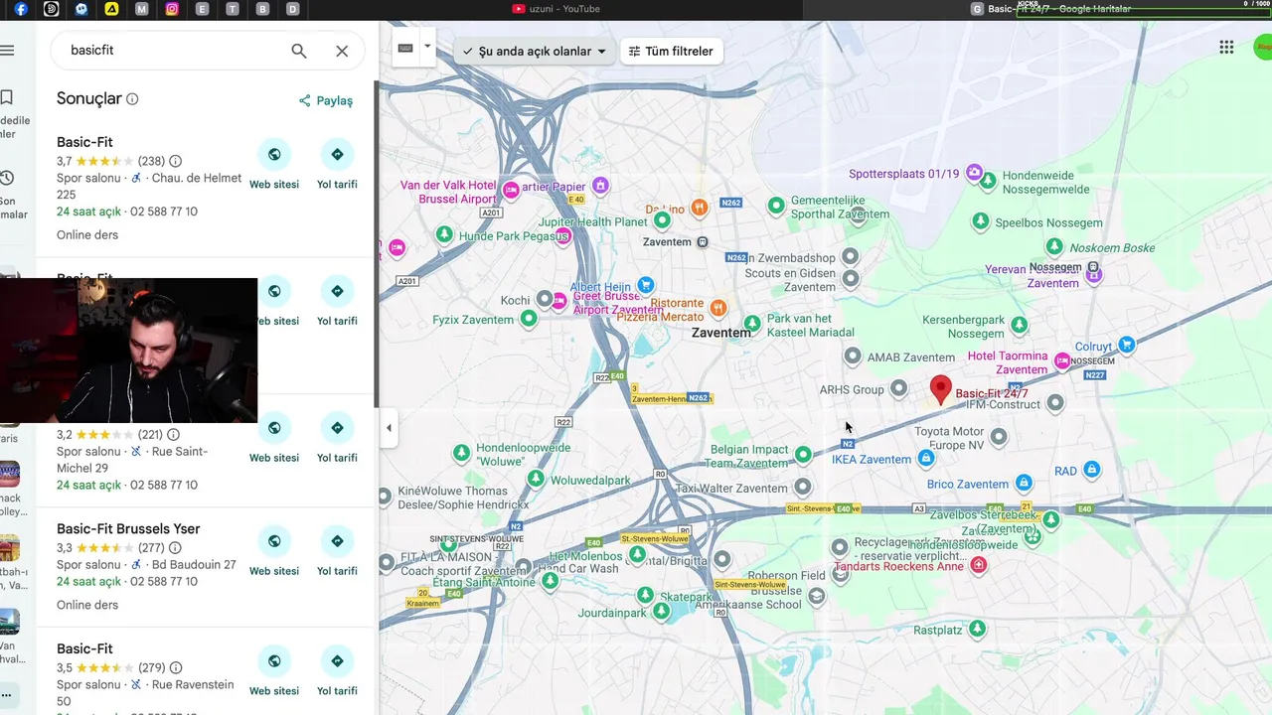Open Web sitesi for Basic-Fit Brussels Yser

tap(274, 552)
